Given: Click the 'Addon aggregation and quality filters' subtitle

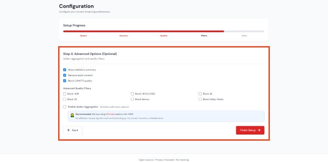Looking at the screenshot, I should [x=84, y=59].
